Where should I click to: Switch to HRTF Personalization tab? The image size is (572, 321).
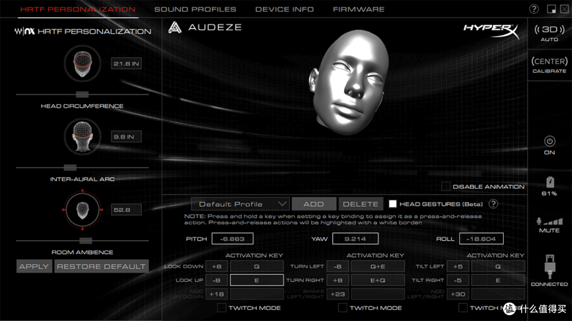click(x=78, y=9)
